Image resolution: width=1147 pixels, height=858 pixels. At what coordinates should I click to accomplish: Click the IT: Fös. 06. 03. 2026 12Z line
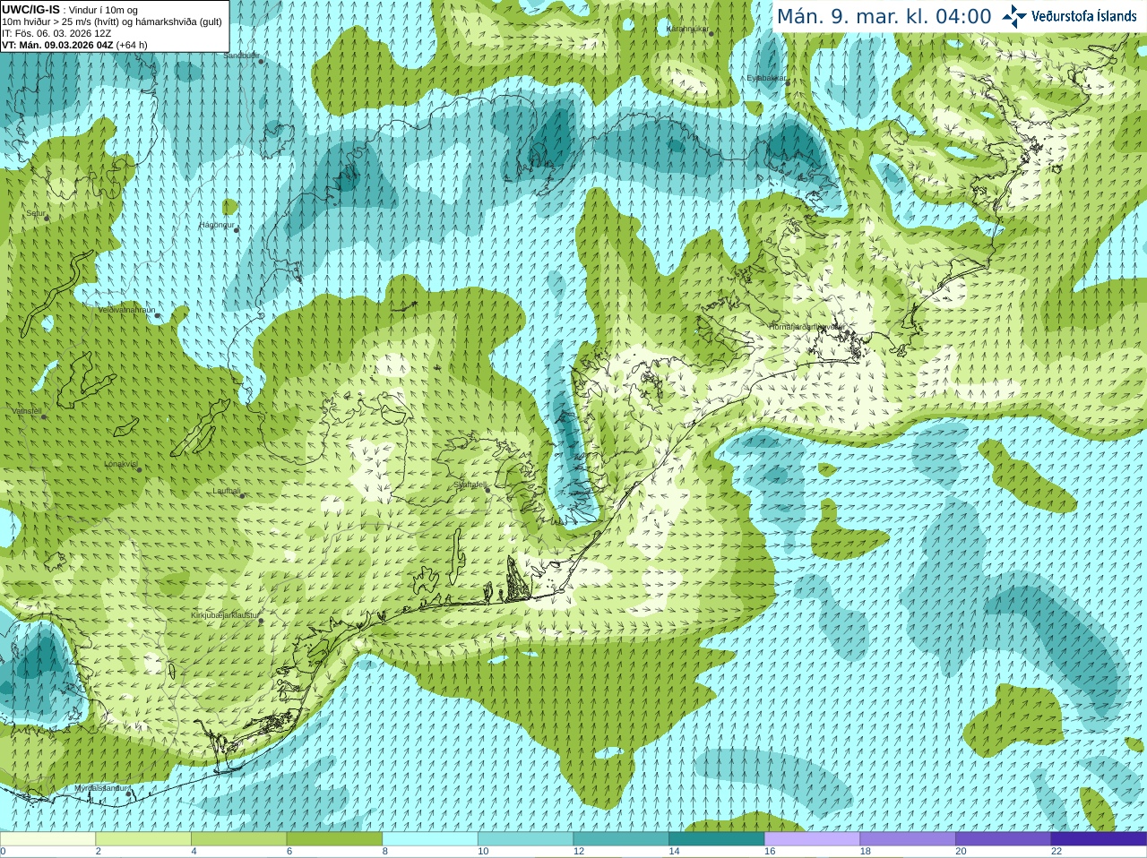point(56,33)
